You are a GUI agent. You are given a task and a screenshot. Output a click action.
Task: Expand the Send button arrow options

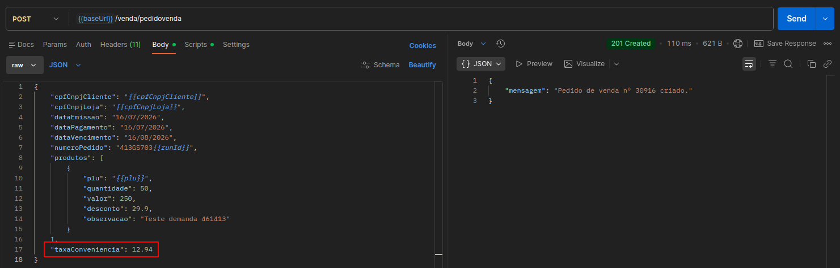(825, 19)
